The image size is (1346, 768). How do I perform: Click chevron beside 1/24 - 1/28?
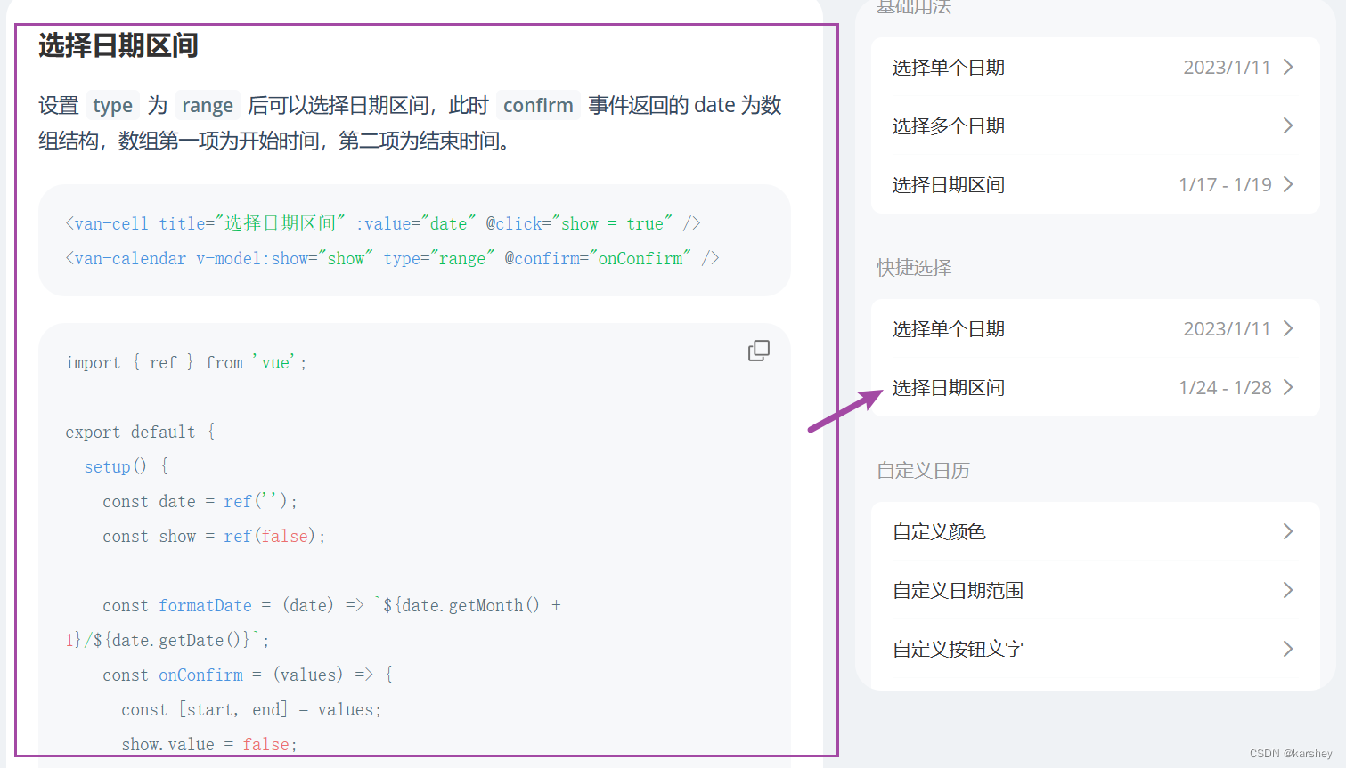[x=1288, y=388]
